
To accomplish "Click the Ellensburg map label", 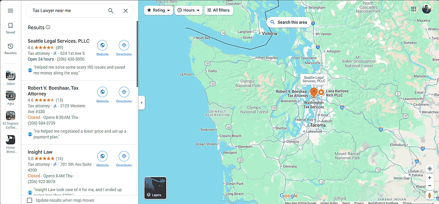I will click(x=397, y=145).
